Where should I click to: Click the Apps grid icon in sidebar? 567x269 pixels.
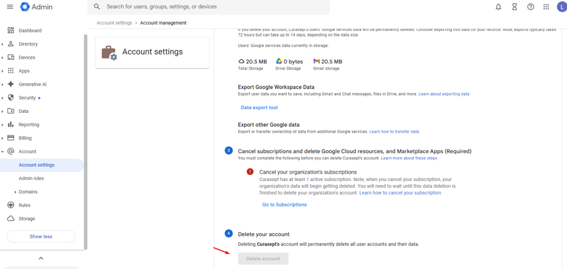tap(11, 71)
